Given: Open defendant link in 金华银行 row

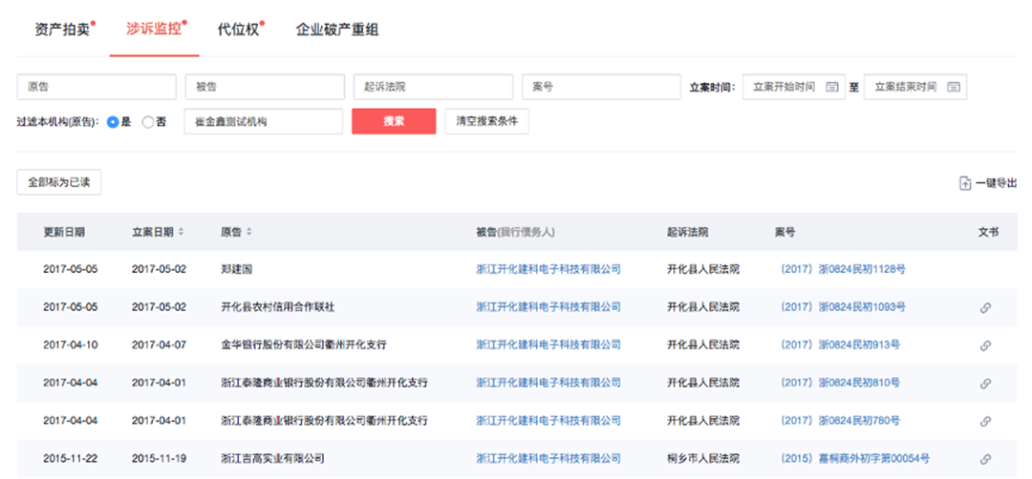Looking at the screenshot, I should click(548, 344).
